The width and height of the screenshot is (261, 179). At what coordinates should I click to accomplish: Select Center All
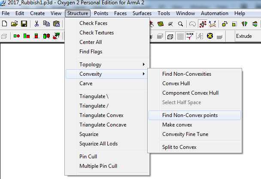106,42
